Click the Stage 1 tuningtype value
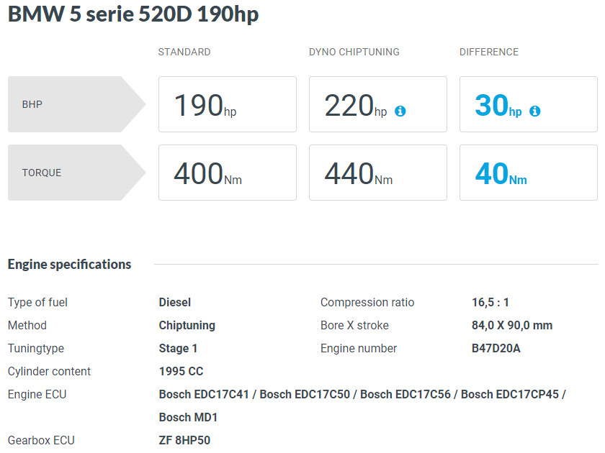605x453 pixels. click(179, 348)
